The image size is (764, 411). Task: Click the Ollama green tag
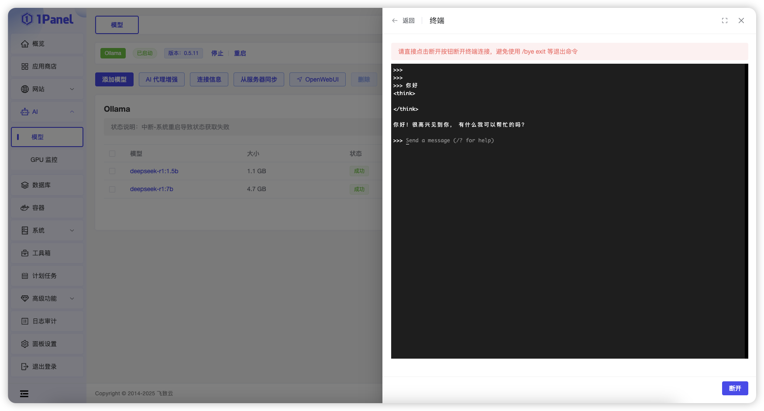113,53
